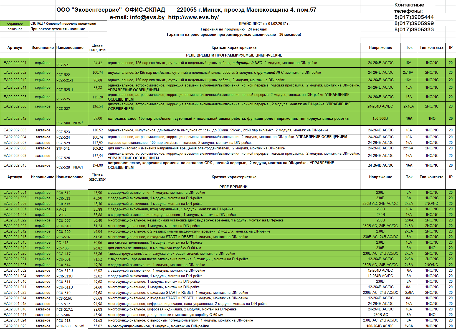This screenshot has height=329, width=456.
Task: Select article cell EA02.002.001
Action: coord(15,63)
